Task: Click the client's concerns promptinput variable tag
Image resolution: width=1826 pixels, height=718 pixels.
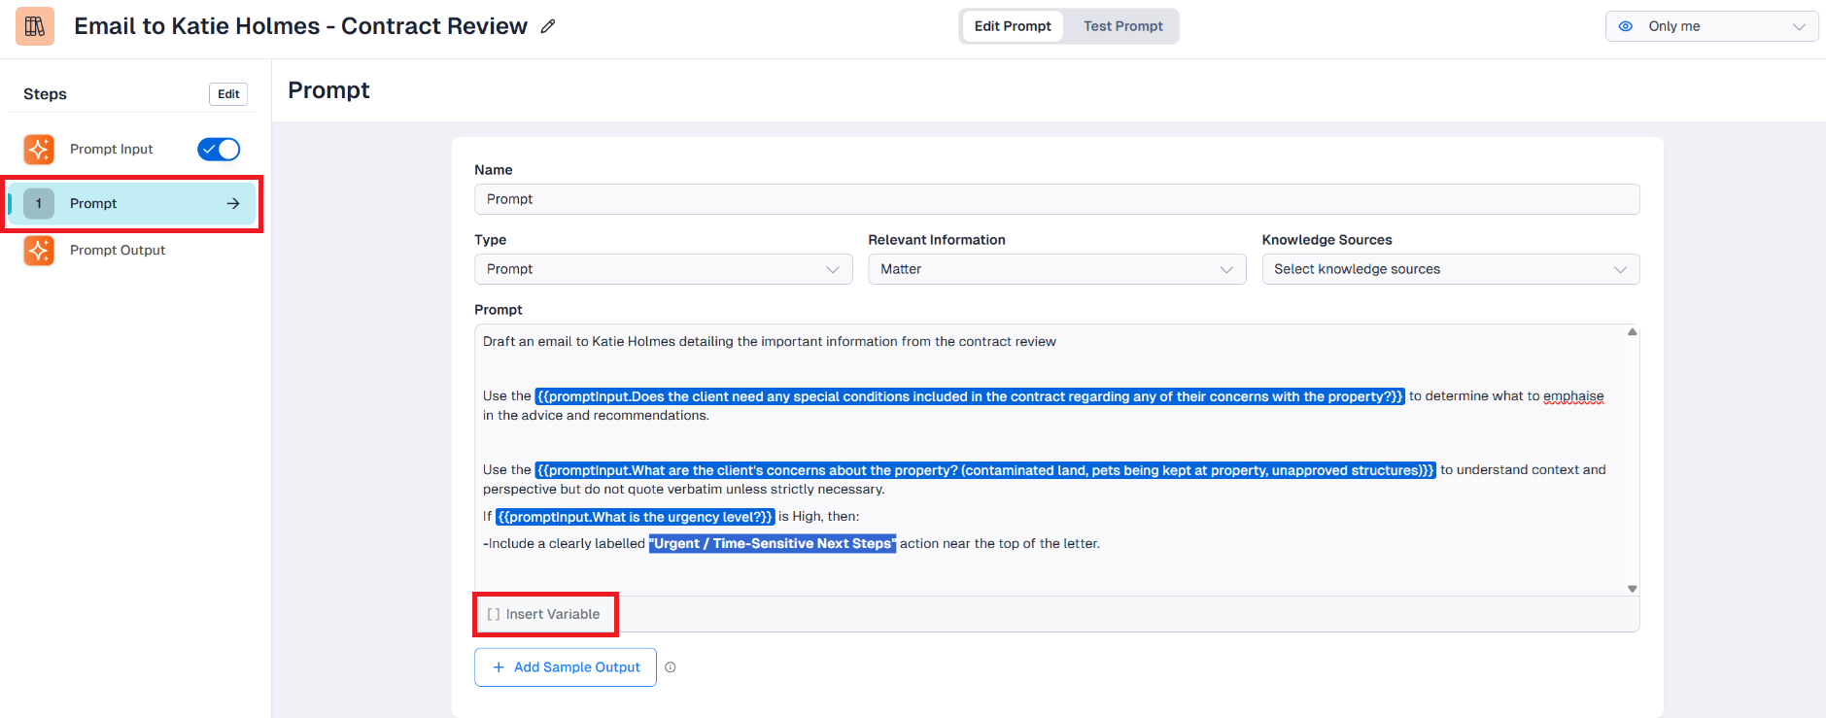Action: click(985, 470)
